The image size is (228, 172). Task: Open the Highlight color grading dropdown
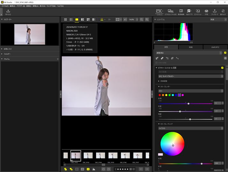pyautogui.click(x=190, y=128)
